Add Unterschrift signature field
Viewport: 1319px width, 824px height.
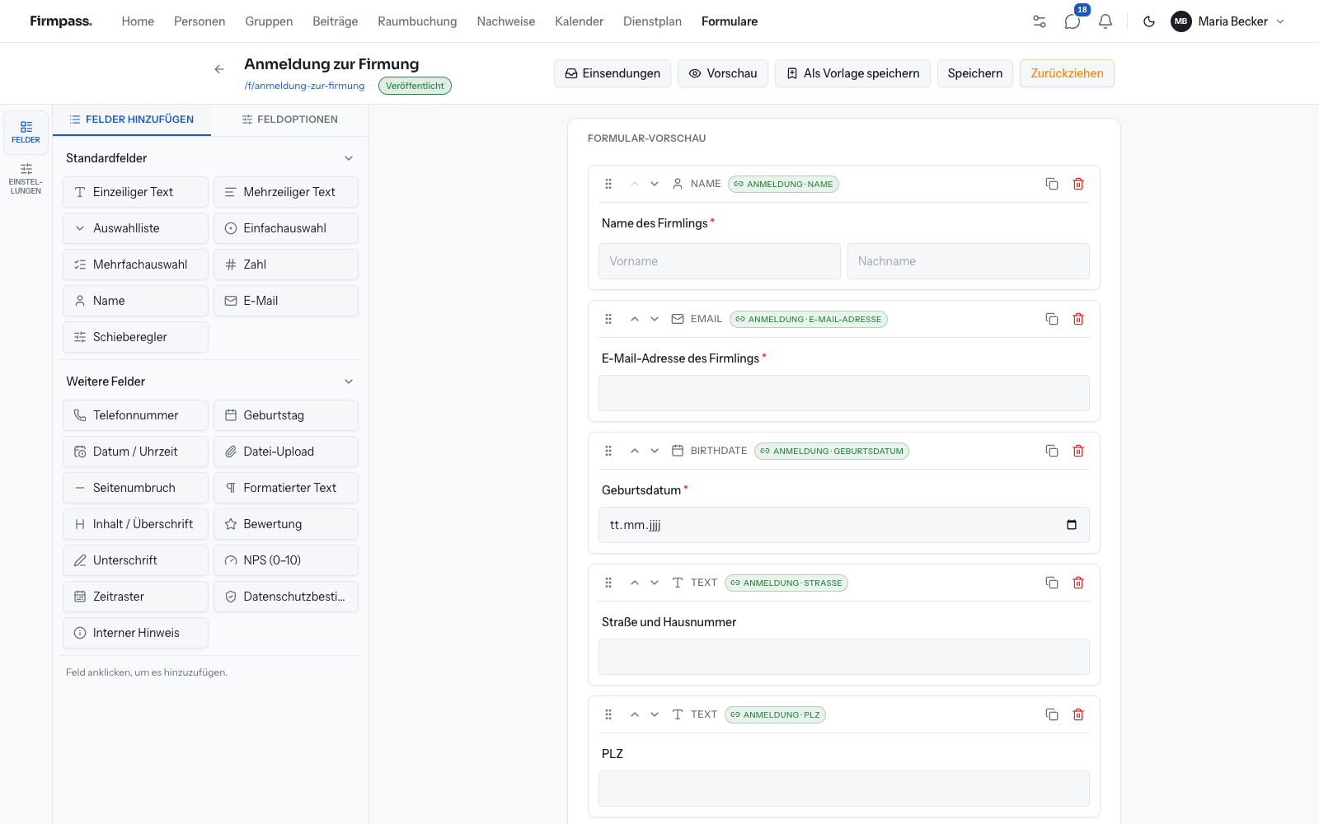click(x=135, y=560)
